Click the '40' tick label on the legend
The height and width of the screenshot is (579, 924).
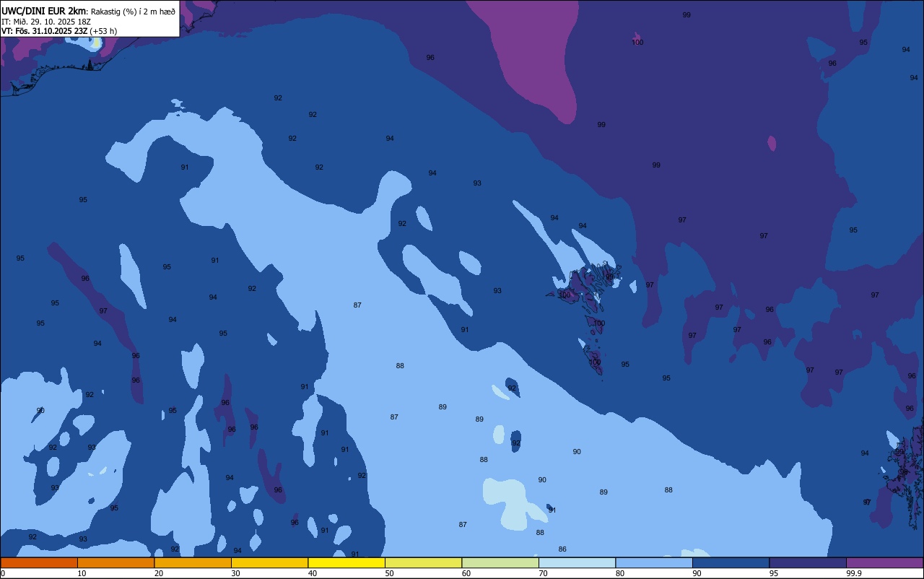click(312, 573)
